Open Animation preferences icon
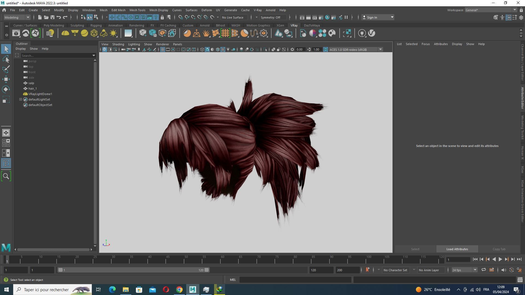The height and width of the screenshot is (295, 525). [519, 270]
